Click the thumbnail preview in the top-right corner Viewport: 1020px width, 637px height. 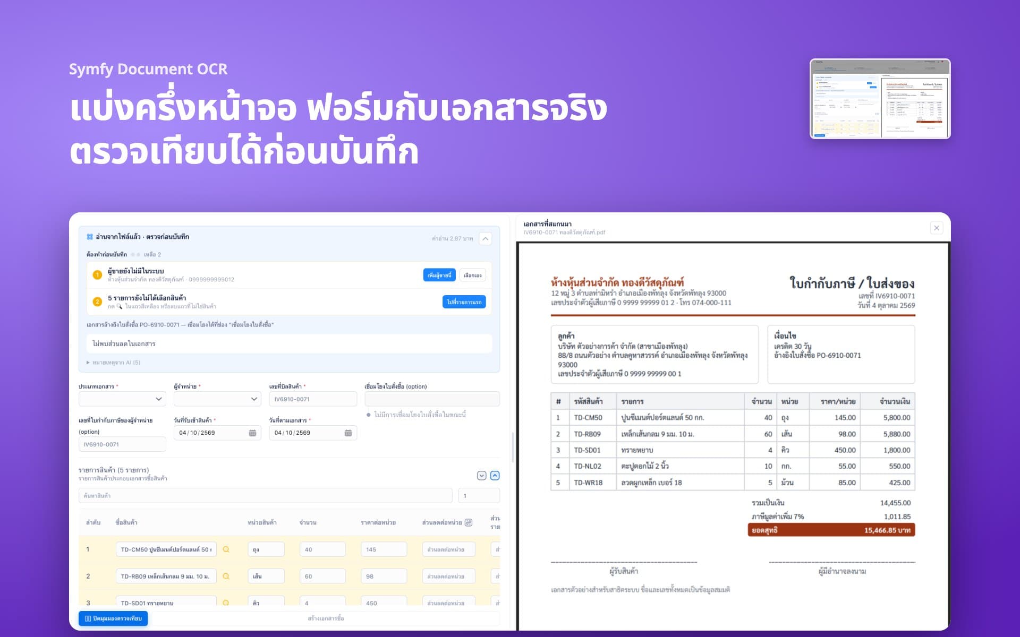pyautogui.click(x=880, y=99)
